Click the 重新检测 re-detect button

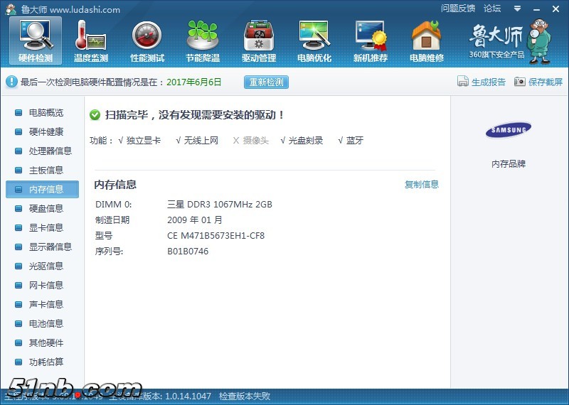(266, 82)
